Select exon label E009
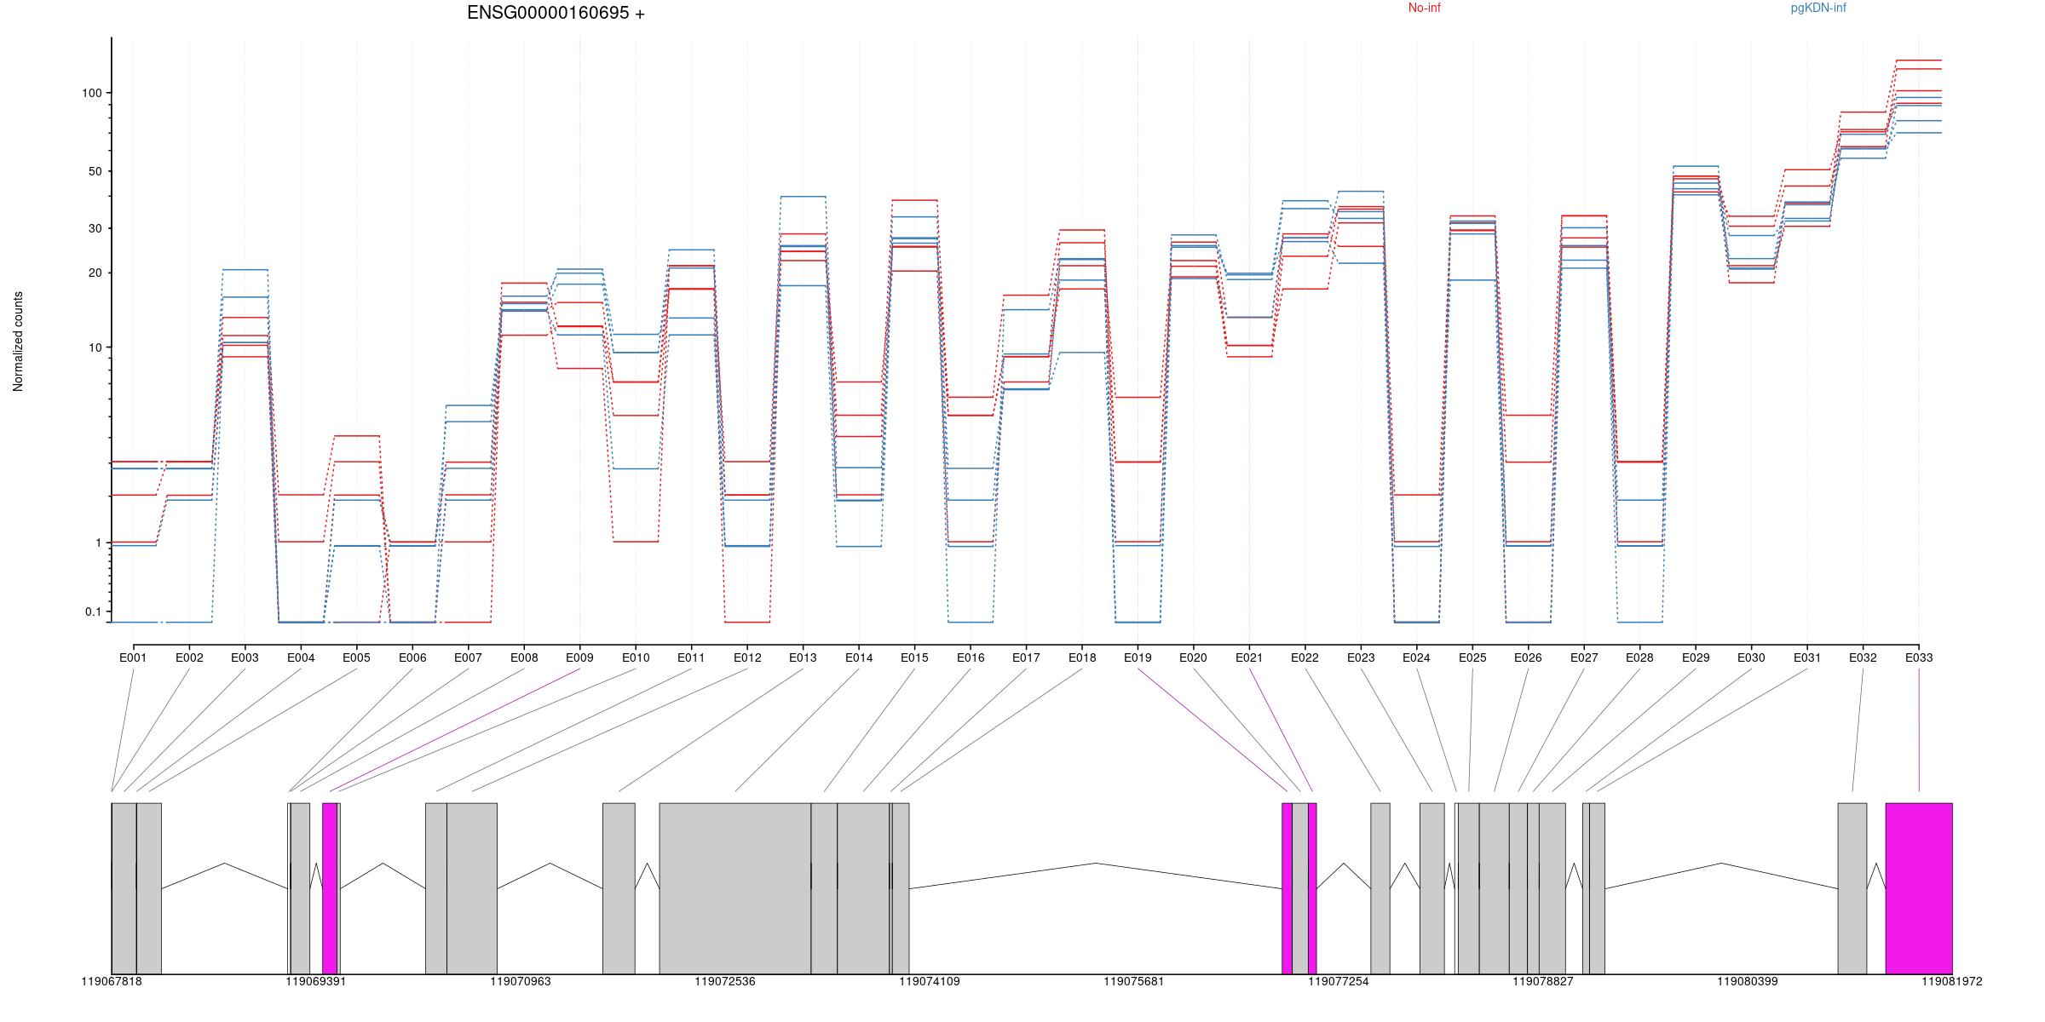This screenshot has height=1022, width=2045. (x=579, y=657)
